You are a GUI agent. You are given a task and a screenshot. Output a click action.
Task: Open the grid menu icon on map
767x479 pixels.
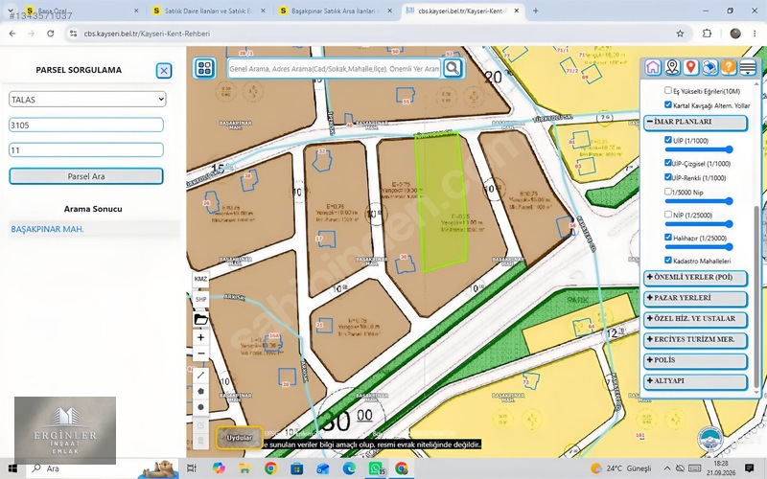pyautogui.click(x=204, y=68)
